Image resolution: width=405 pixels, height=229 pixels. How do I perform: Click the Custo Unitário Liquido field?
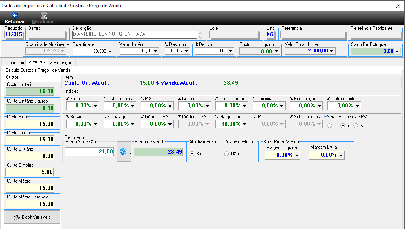30,108
